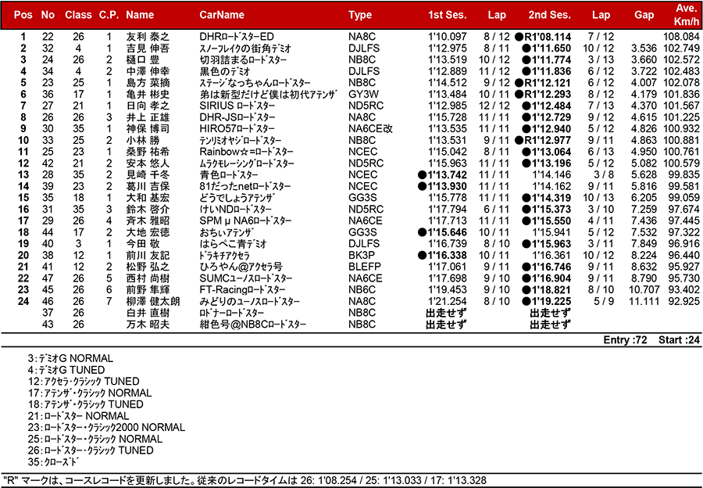Select non-starter name 白井 直樹
The width and height of the screenshot is (703, 488).
coord(148,313)
